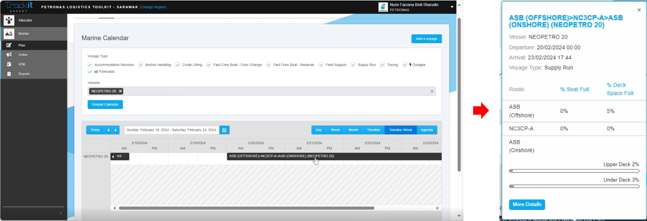Click the calendar scrollbar left arrow
647x221 pixels.
click(x=115, y=208)
